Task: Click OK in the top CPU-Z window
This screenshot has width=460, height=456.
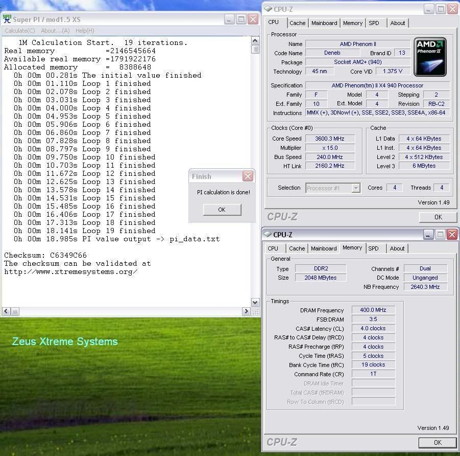Action: (x=438, y=217)
